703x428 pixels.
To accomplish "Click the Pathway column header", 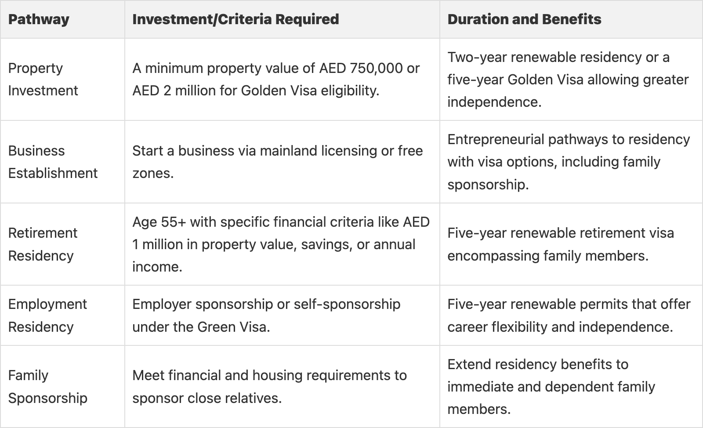I will pyautogui.click(x=39, y=19).
